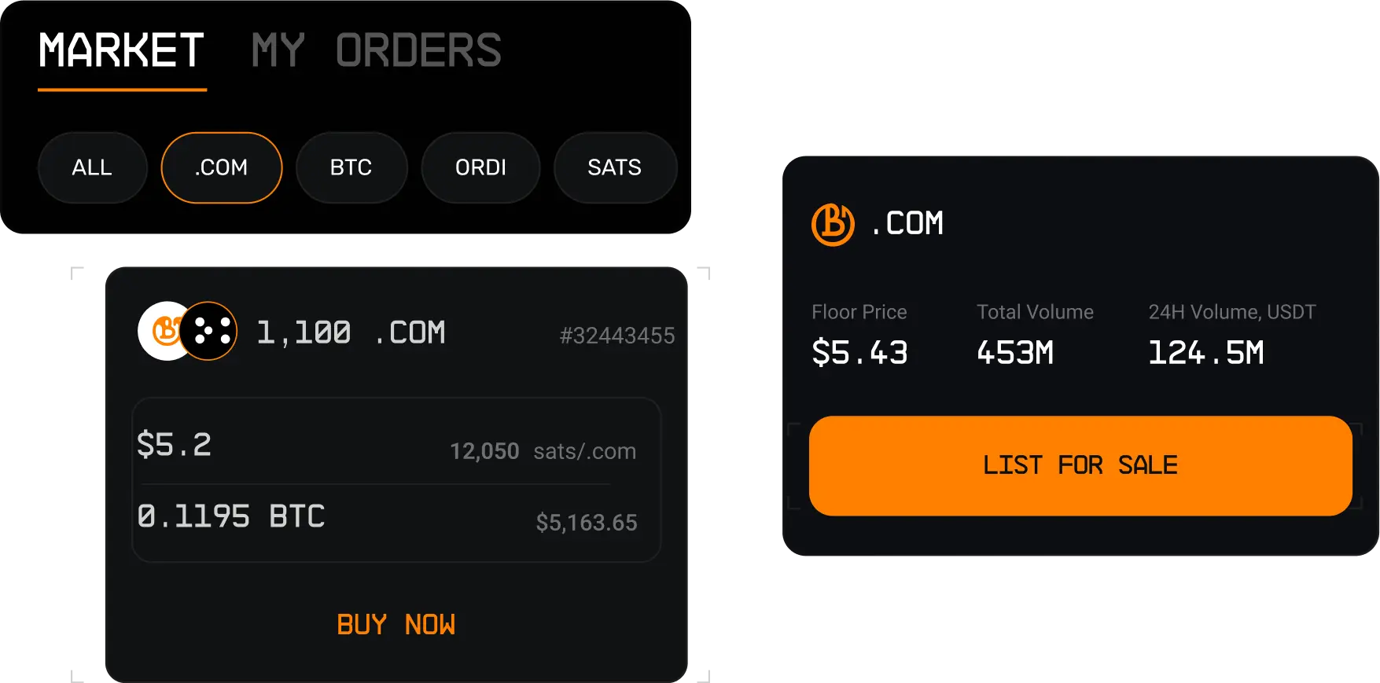Image resolution: width=1380 pixels, height=683 pixels.
Task: Click the .COM heading in stats card
Action: pos(907,223)
